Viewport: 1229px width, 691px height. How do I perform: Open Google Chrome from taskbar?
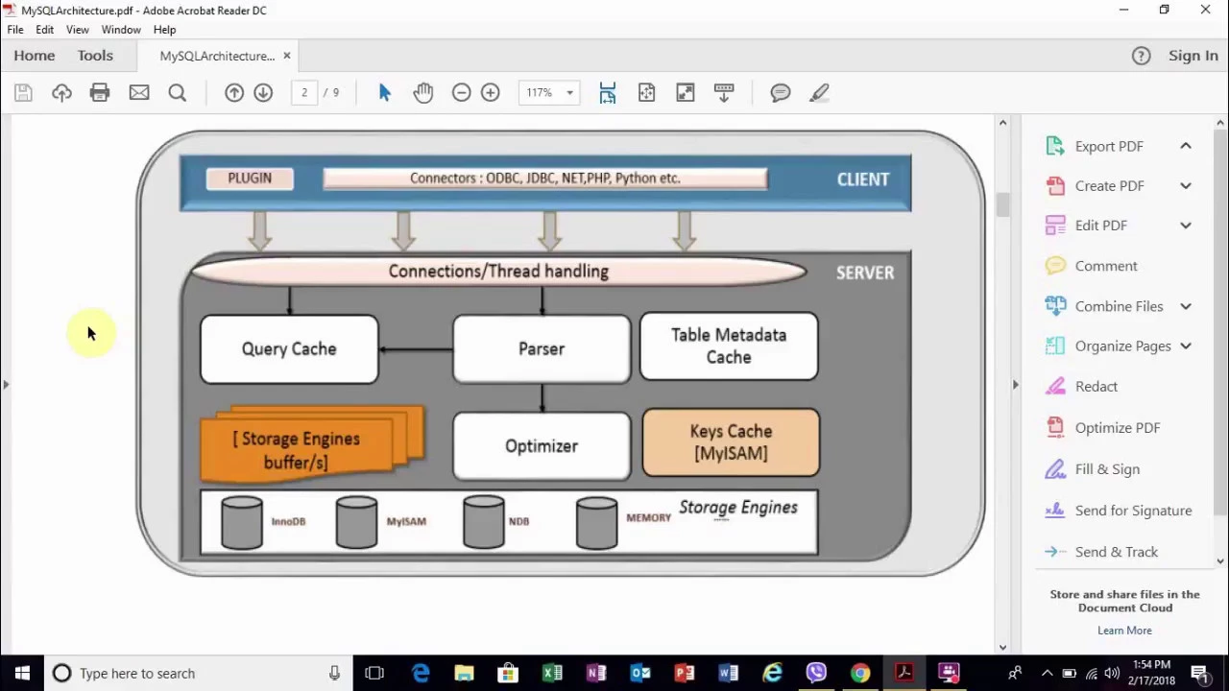point(860,674)
